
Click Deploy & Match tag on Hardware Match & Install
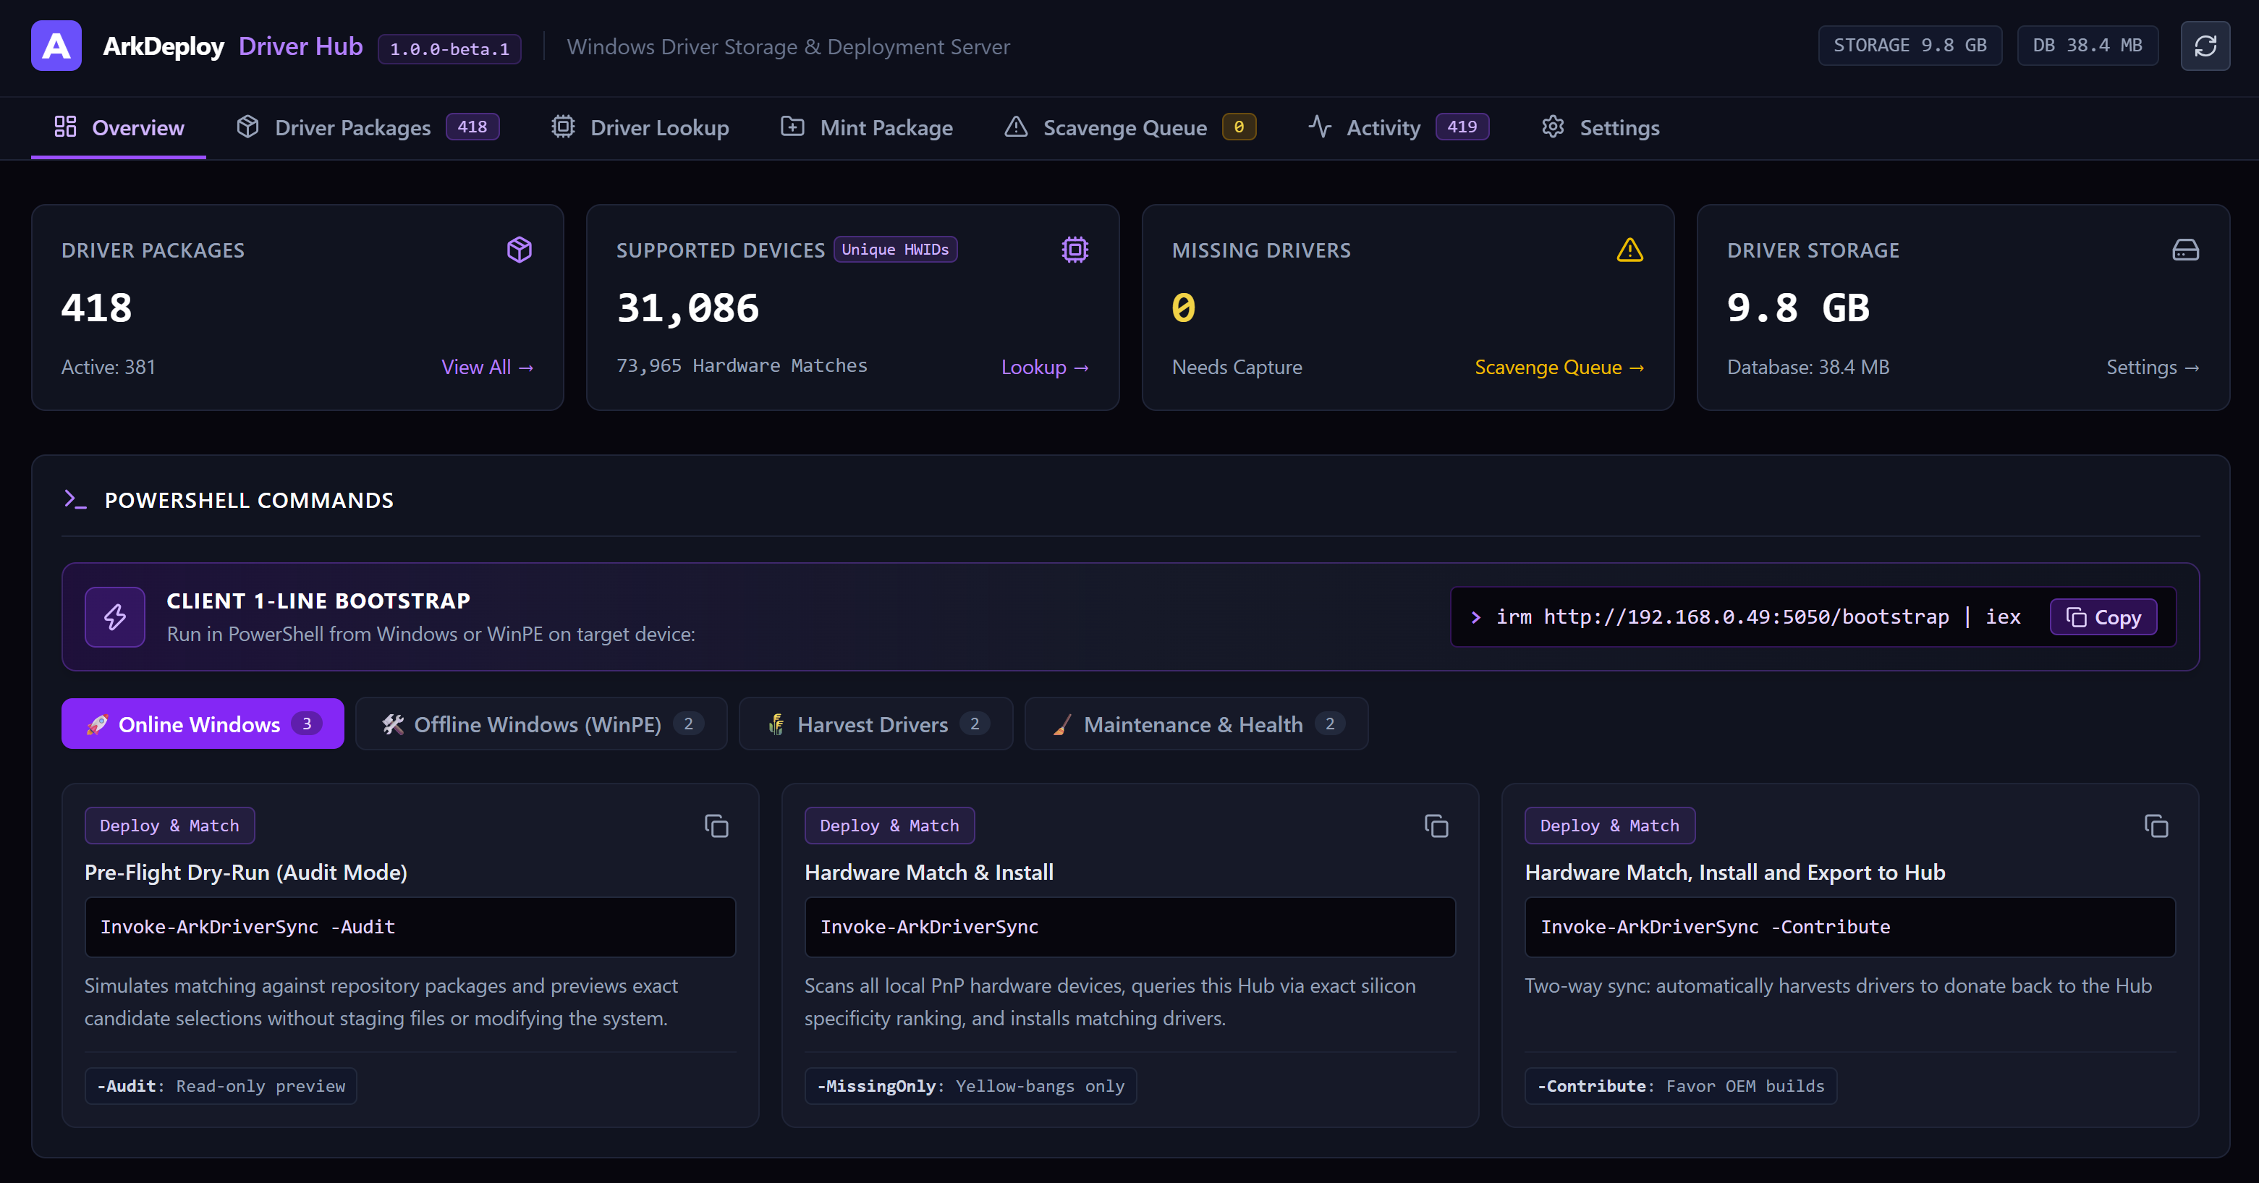pos(890,826)
